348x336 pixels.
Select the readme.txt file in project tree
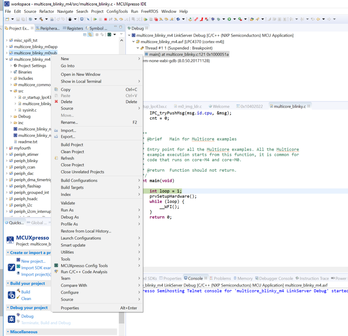pyautogui.click(x=28, y=142)
